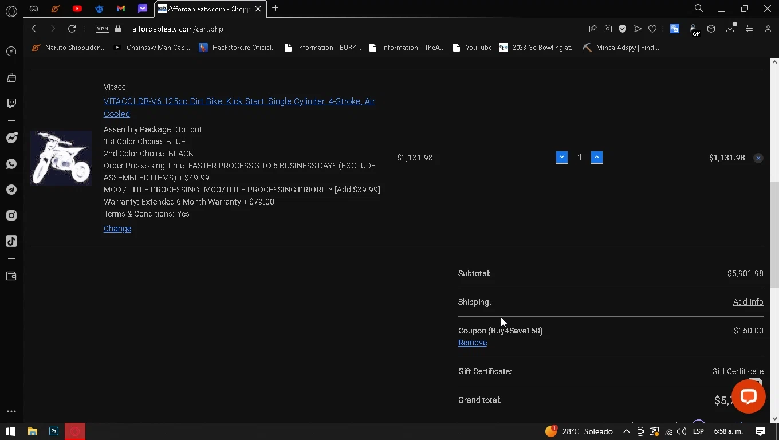Show hidden system tray icons
The image size is (779, 440).
[x=627, y=431]
